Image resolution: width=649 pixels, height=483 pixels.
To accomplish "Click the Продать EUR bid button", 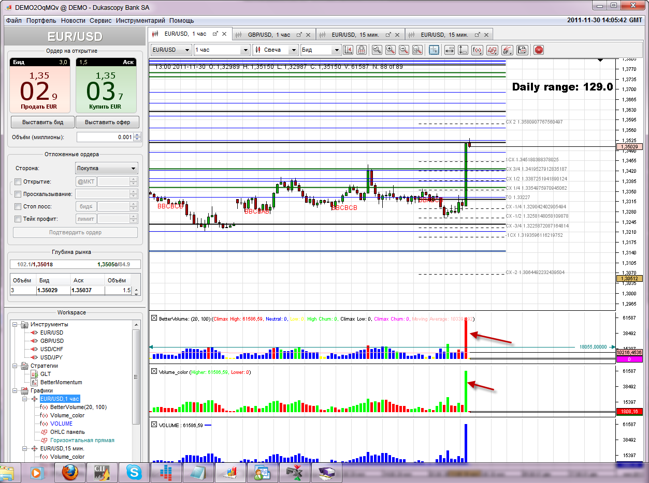I will click(39, 85).
